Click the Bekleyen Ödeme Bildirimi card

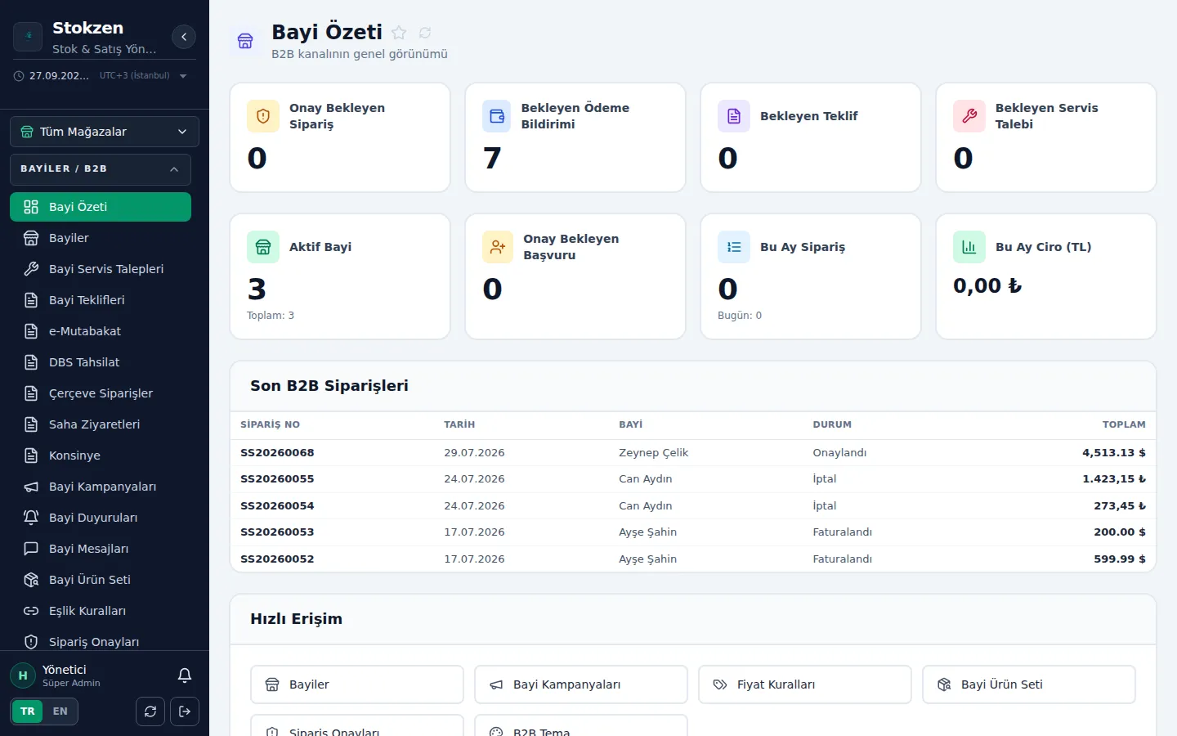point(575,137)
